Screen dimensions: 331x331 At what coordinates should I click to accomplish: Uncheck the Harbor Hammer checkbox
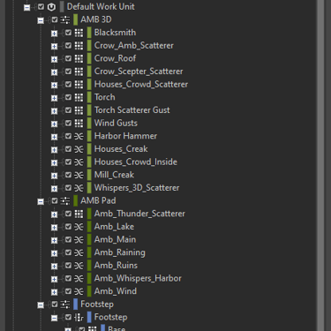[x=68, y=136]
